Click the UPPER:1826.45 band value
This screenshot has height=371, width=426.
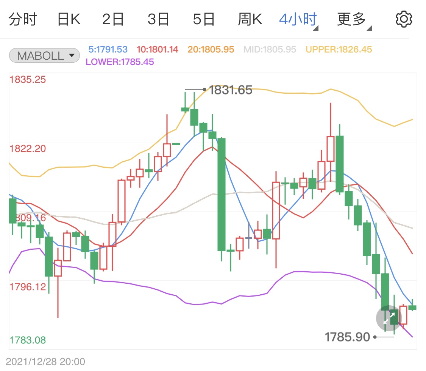[339, 49]
